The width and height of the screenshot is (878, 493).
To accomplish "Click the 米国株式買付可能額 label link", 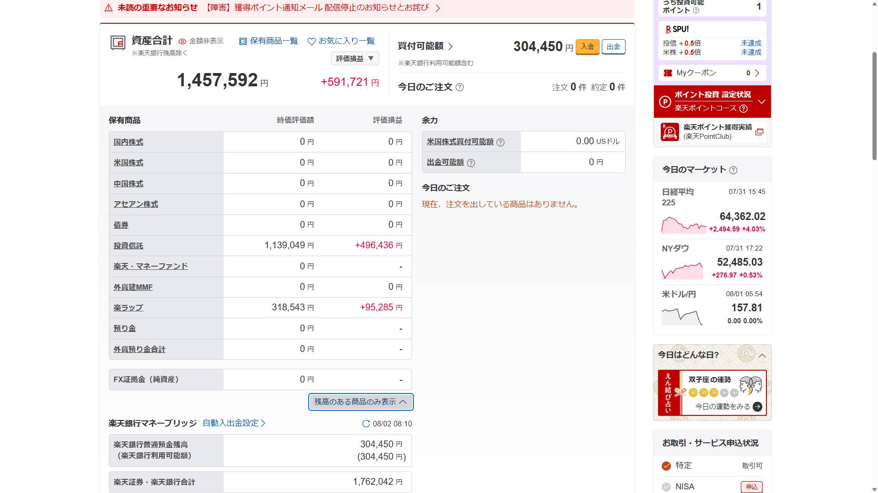I will (x=460, y=142).
